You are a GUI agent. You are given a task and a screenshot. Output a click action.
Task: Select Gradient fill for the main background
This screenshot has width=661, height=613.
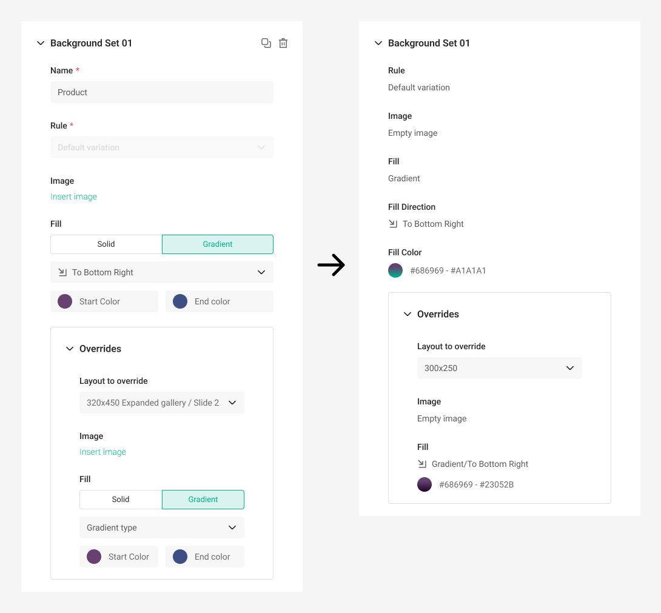(x=218, y=244)
